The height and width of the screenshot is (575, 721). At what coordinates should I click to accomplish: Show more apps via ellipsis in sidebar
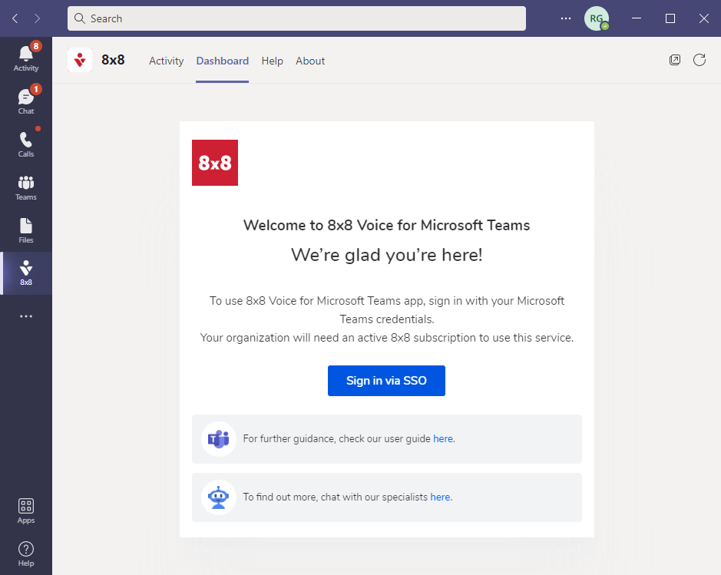point(26,316)
